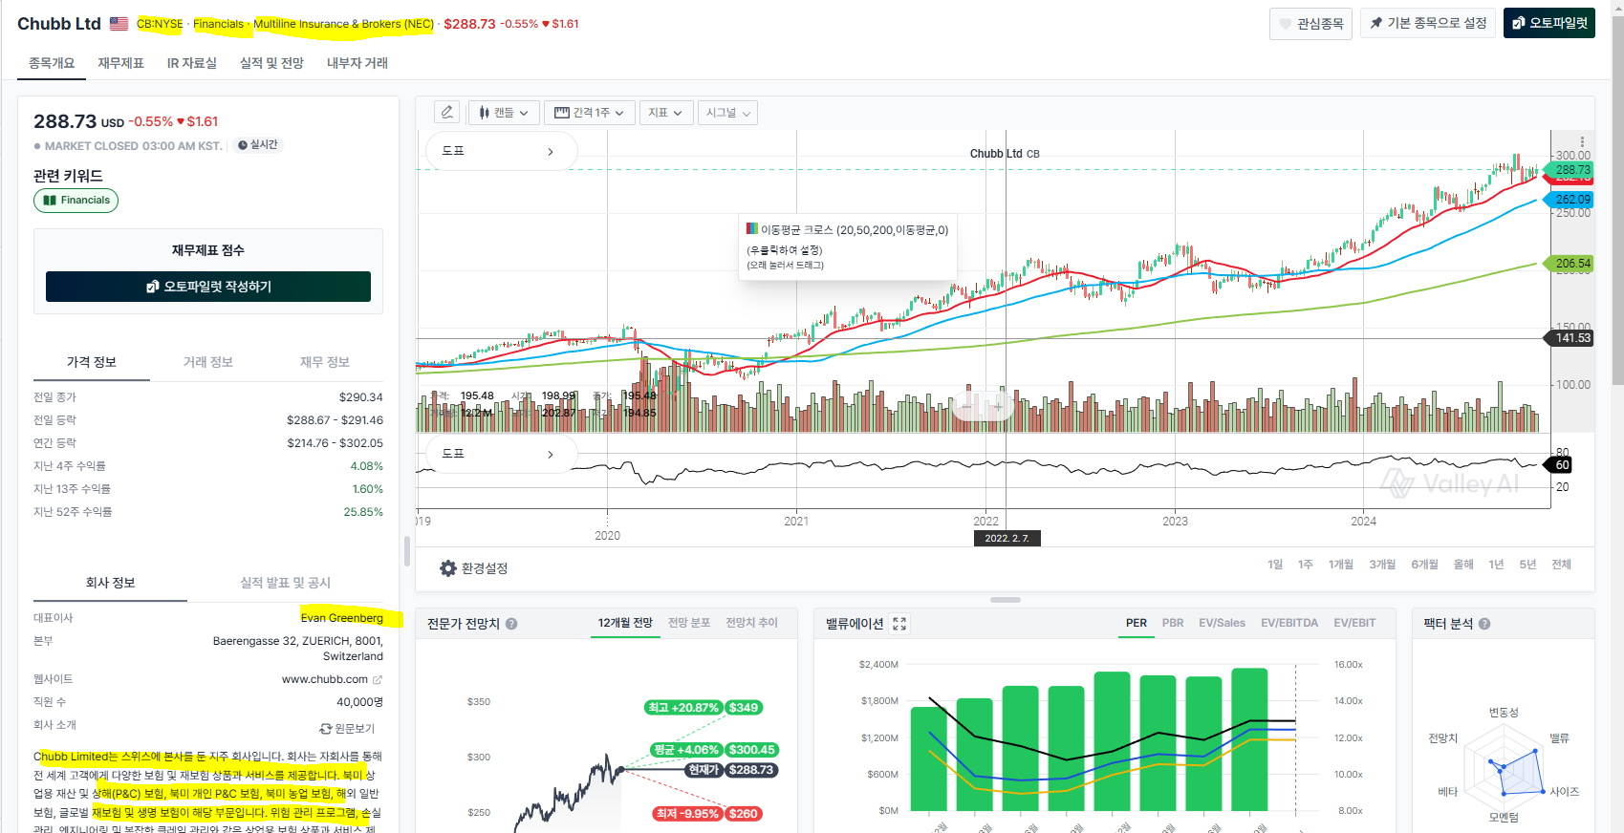Click the valuation chart fullscreen expand icon
The image size is (1624, 833).
pos(899,624)
